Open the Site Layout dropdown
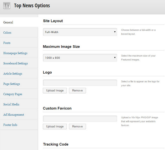 click(x=80, y=32)
